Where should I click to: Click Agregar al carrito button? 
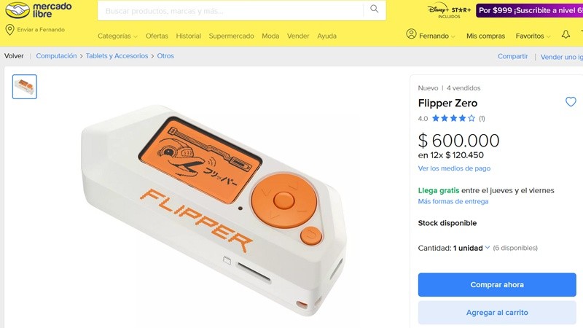click(497, 313)
